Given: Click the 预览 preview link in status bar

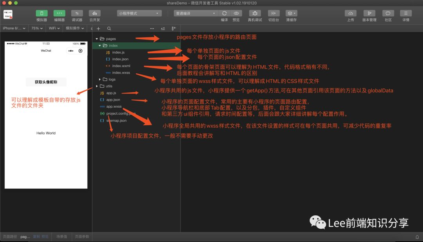Looking at the screenshot, I should (45, 237).
